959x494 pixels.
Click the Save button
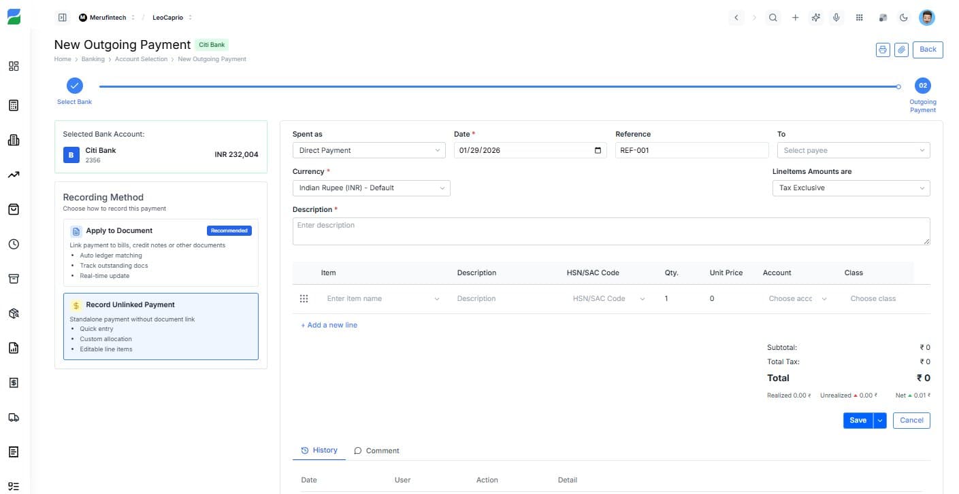pos(857,420)
